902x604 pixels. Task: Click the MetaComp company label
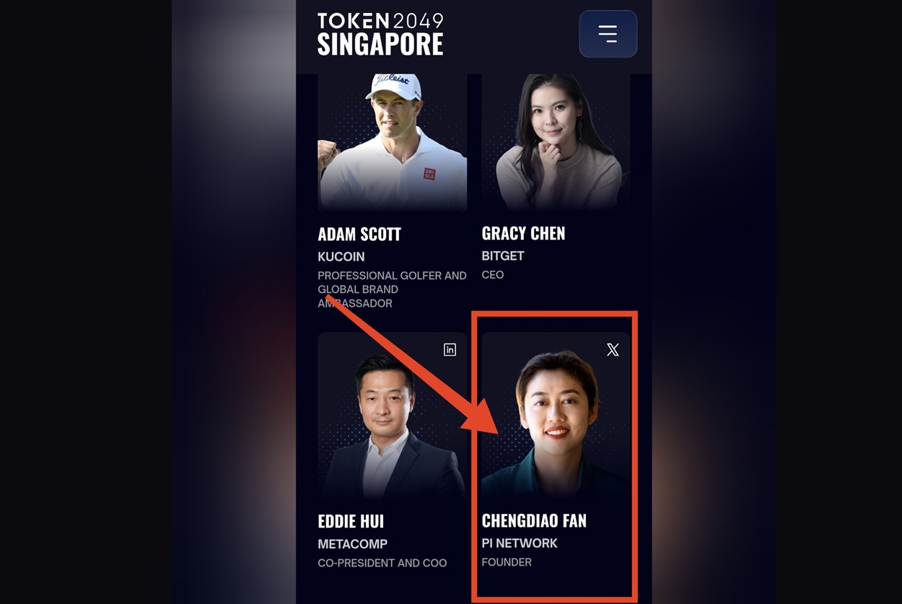353,544
